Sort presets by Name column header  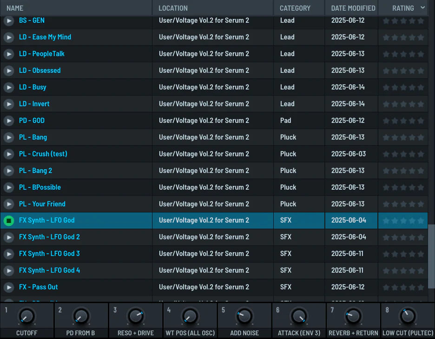click(x=15, y=8)
